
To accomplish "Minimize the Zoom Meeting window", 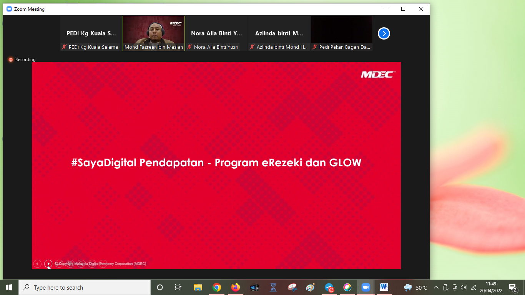I will point(385,9).
